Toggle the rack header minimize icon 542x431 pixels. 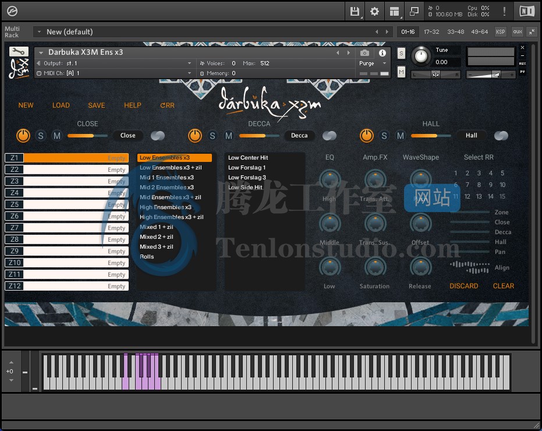pyautogui.click(x=532, y=32)
